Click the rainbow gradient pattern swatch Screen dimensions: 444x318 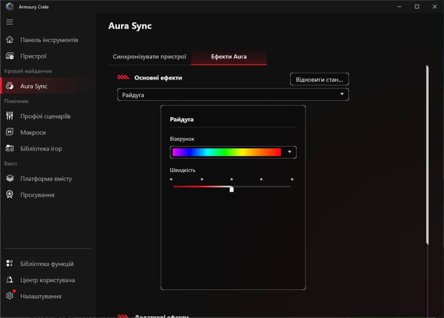pyautogui.click(x=227, y=152)
